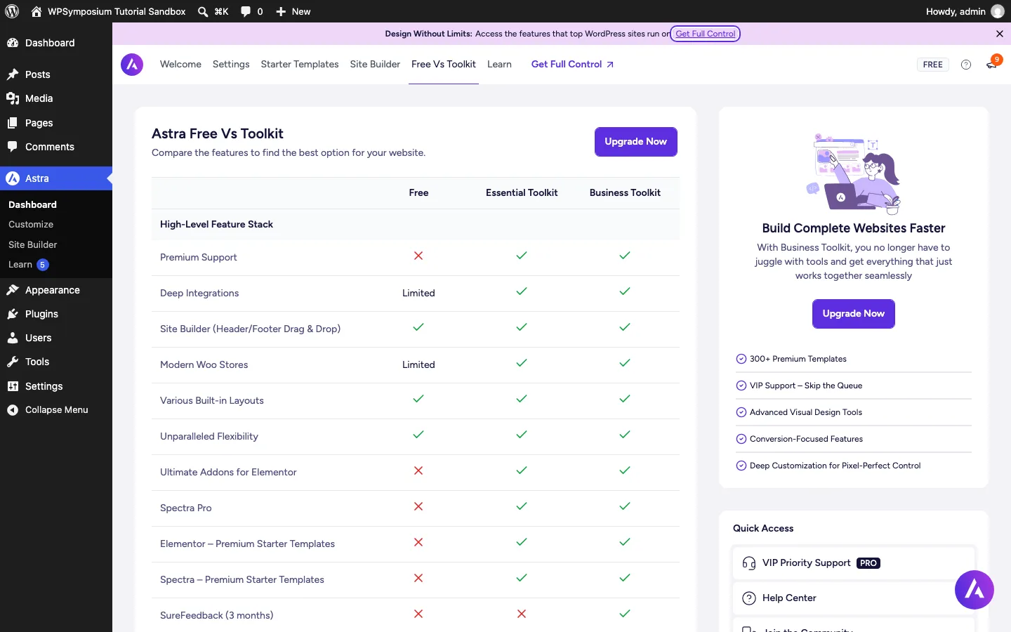Click Upgrade Now under Build Complete Websites Faster
1011x632 pixels.
854,314
